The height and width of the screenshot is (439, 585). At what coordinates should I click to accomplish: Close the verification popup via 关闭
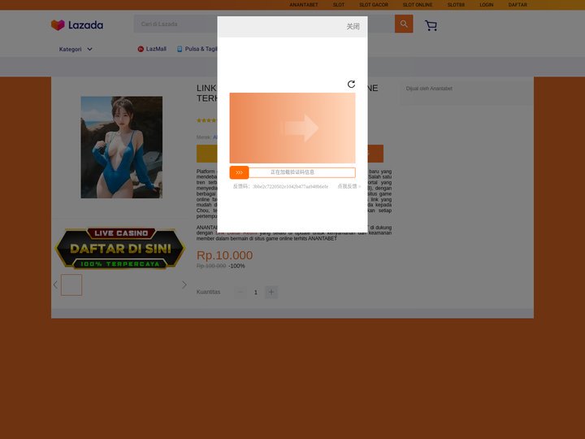coord(353,27)
